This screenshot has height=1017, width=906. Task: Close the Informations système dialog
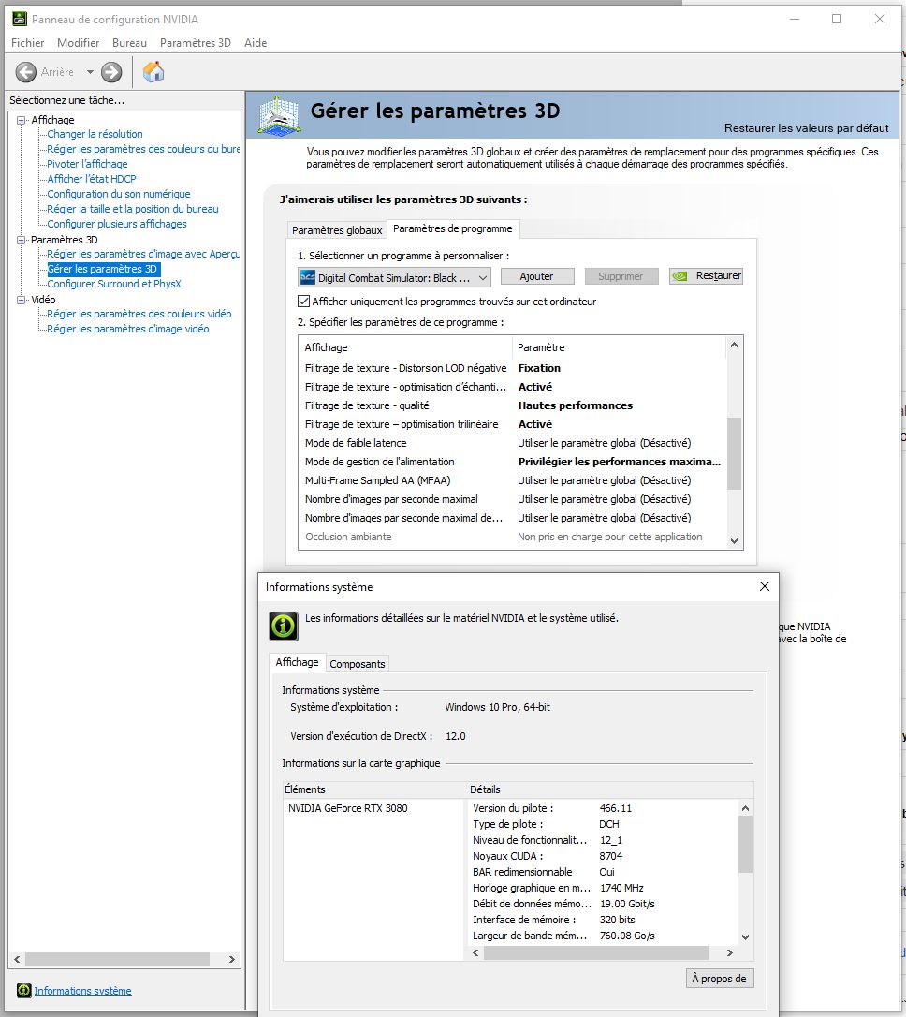pyautogui.click(x=764, y=586)
